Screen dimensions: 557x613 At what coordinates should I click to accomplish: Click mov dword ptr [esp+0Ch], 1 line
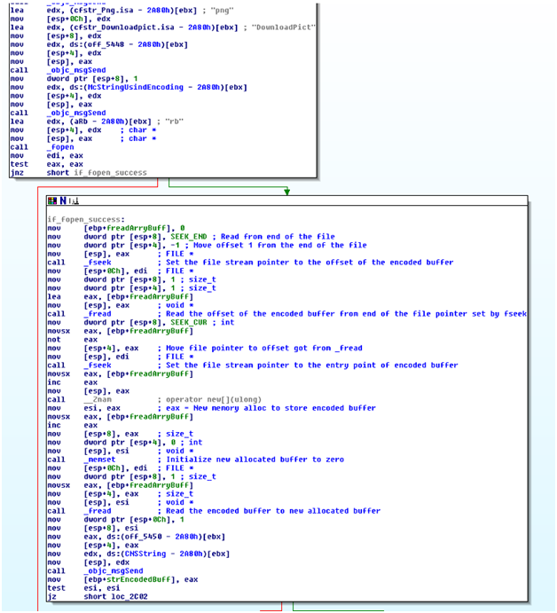pyautogui.click(x=116, y=520)
